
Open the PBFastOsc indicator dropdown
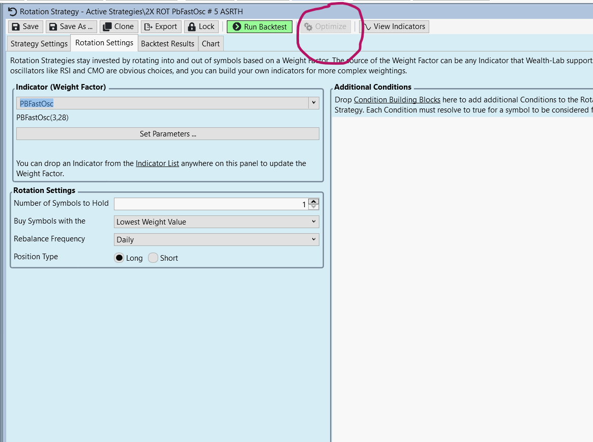pos(313,103)
